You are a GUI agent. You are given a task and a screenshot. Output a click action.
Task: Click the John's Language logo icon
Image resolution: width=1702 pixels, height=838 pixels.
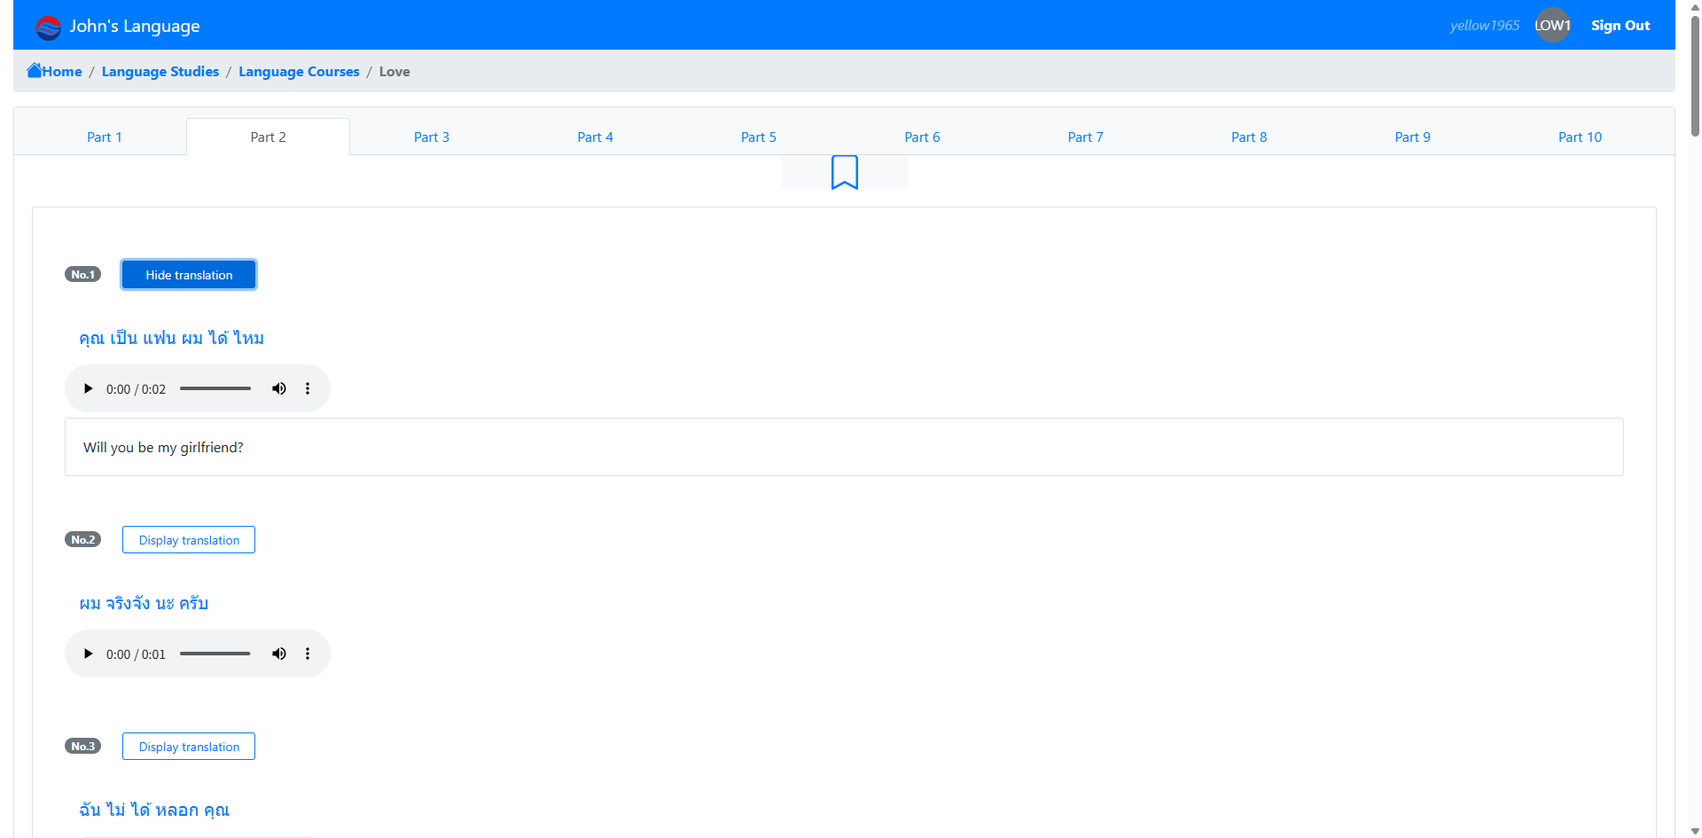pos(48,27)
